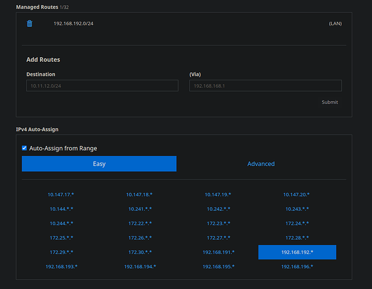Select the 172.30.*.* range

click(x=140, y=252)
